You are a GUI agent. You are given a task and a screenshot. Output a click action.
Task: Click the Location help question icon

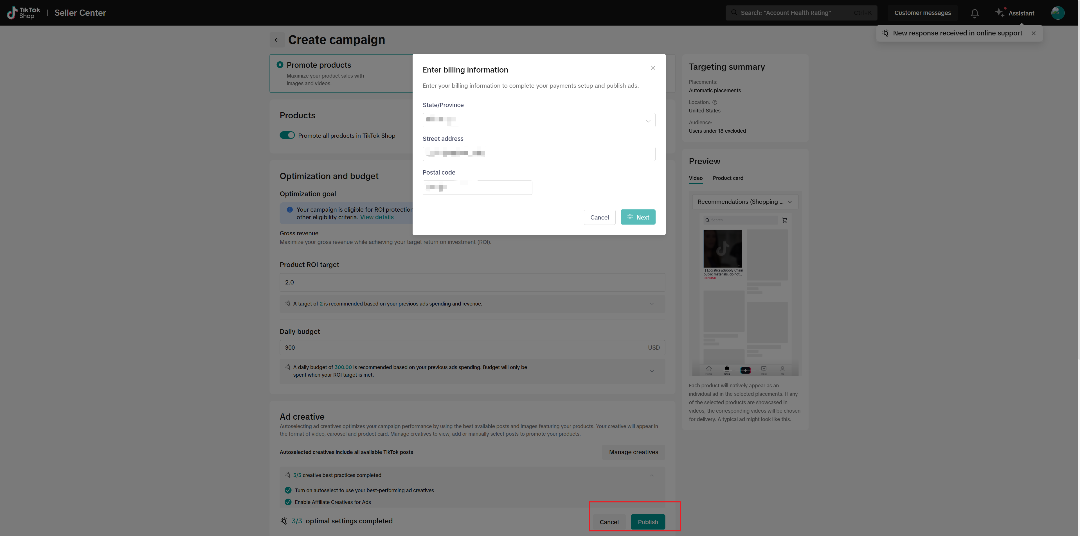tap(715, 102)
